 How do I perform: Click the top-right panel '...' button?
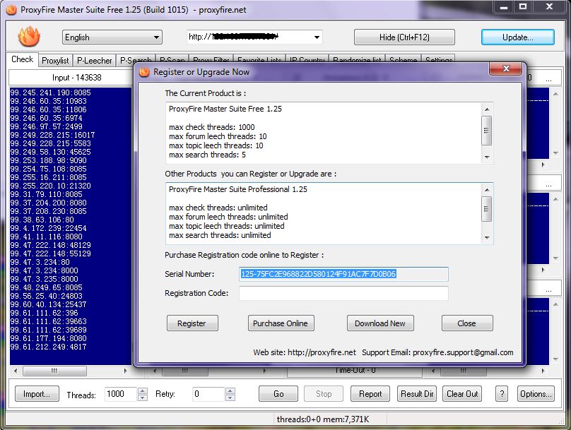(548, 78)
